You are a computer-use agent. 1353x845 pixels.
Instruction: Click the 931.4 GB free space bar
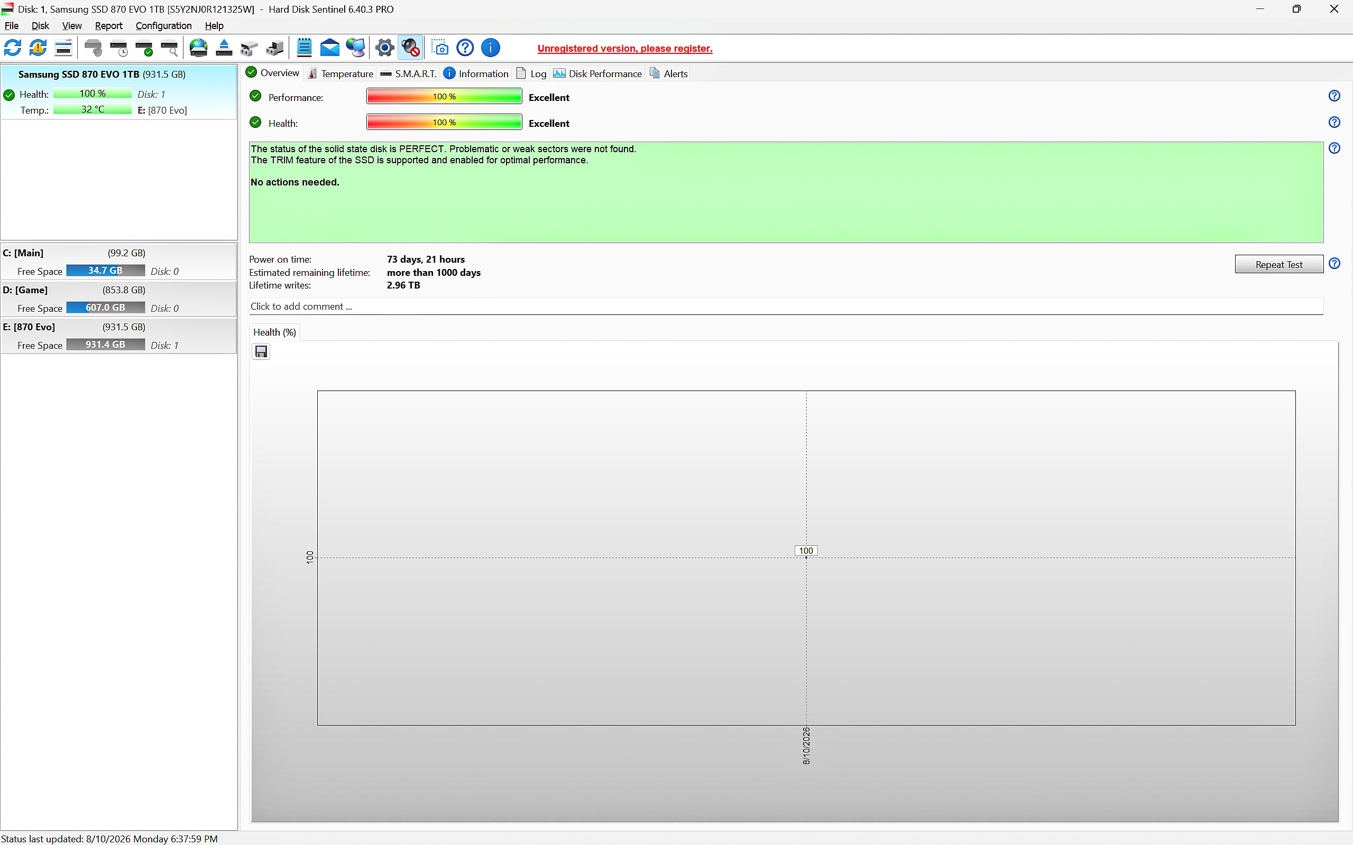click(x=105, y=345)
